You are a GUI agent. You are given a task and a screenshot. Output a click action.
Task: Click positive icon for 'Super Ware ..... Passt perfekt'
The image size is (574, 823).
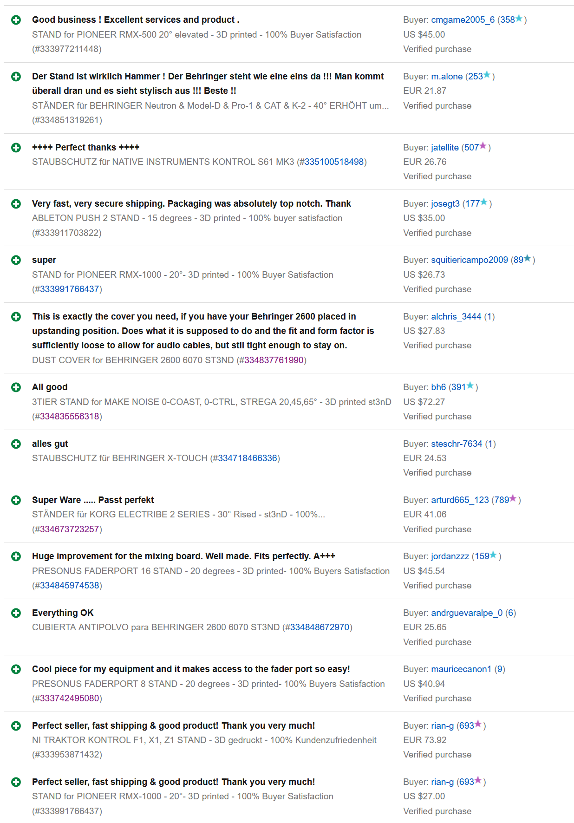tap(16, 500)
